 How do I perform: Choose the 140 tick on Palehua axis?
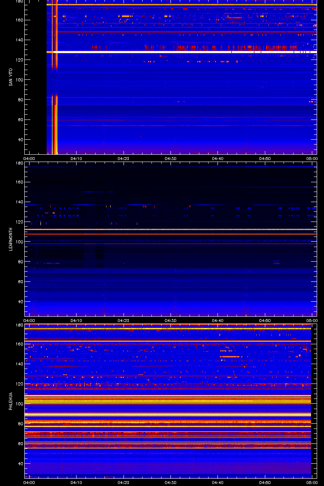19,364
